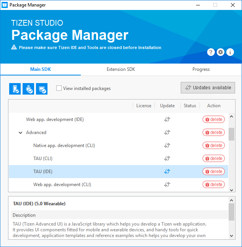Image resolution: width=242 pixels, height=247 pixels.
Task: Enable View installed packages checkbox
Action: pyautogui.click(x=59, y=88)
